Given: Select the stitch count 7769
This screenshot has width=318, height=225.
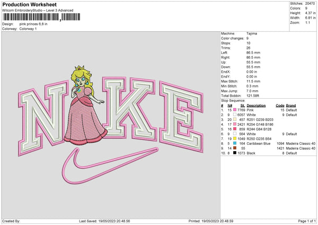Looking at the screenshot, I should click(241, 110).
